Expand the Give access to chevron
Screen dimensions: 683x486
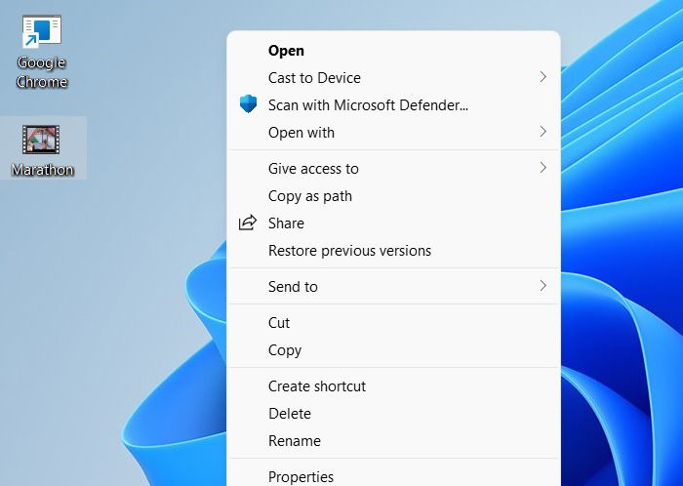pos(542,168)
